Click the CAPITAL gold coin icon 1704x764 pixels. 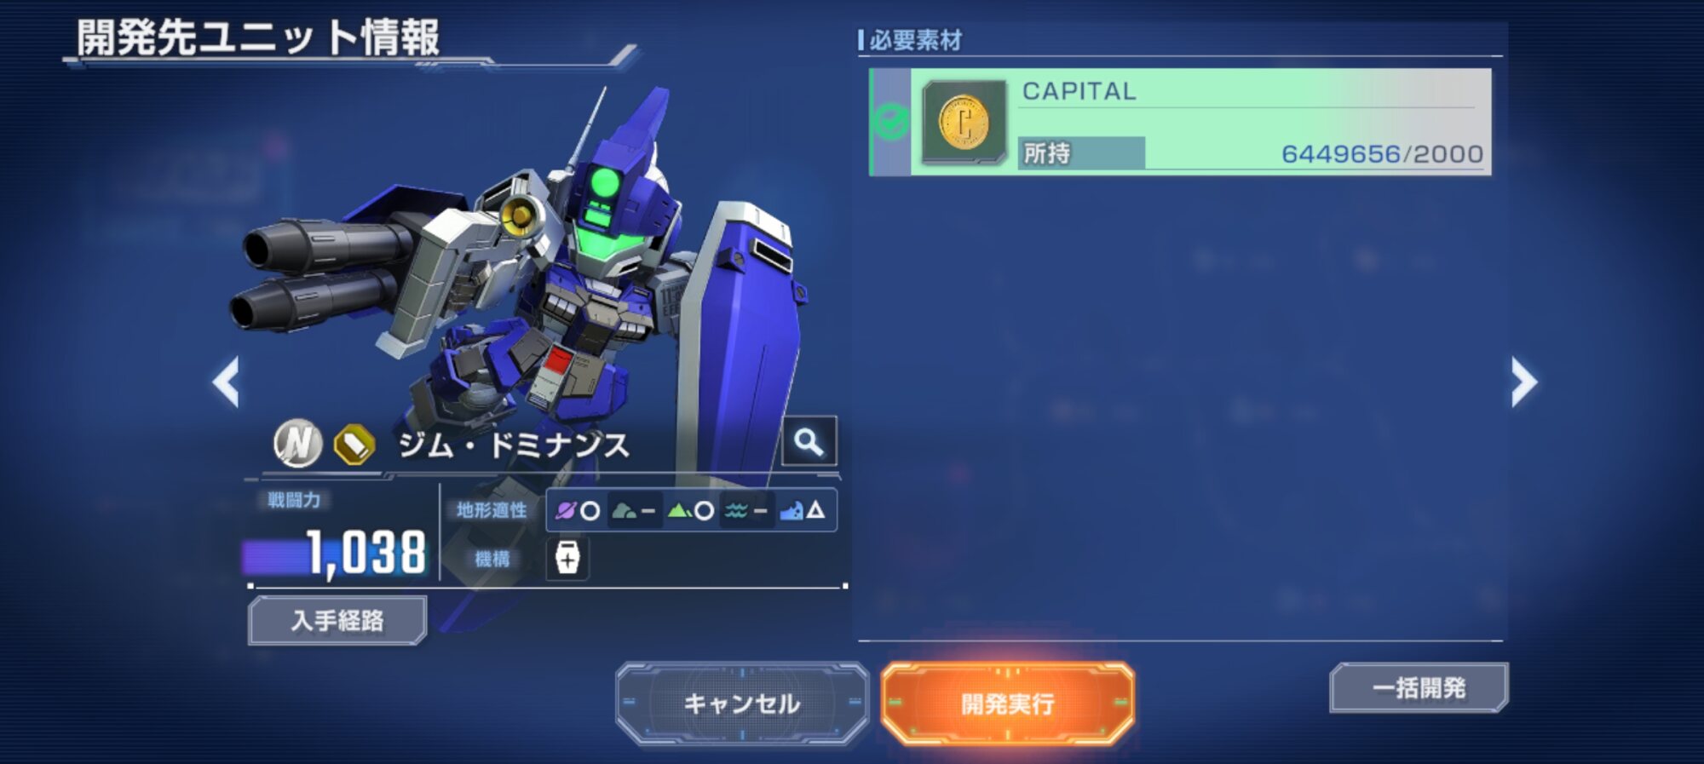point(964,122)
